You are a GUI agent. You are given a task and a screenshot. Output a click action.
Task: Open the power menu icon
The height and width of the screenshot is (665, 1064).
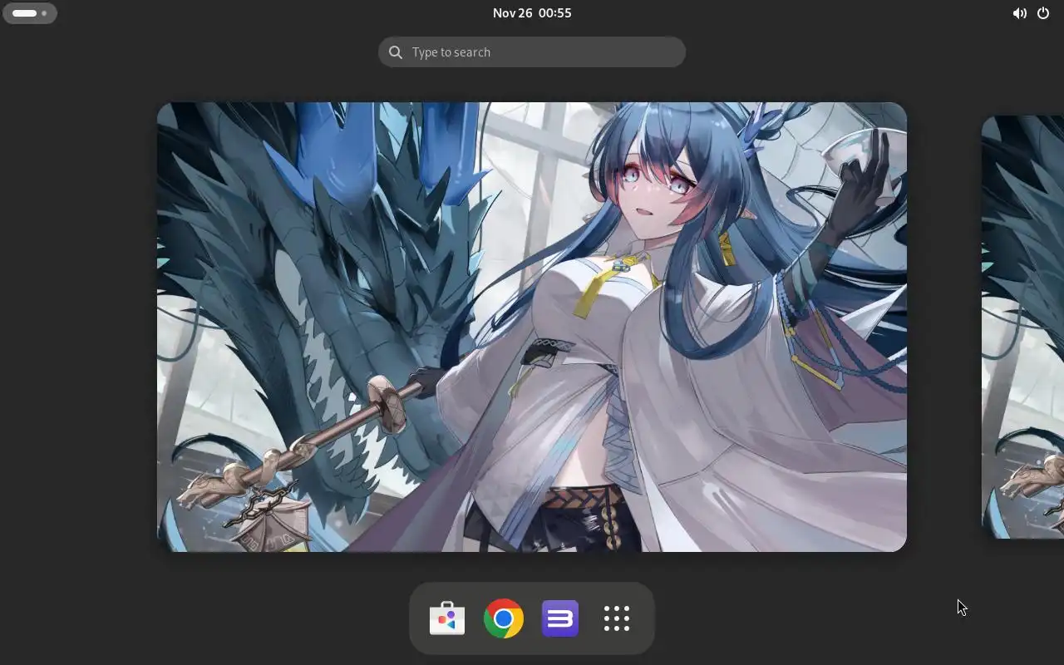[1043, 13]
